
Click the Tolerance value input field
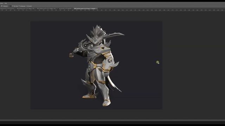click(9, 6)
